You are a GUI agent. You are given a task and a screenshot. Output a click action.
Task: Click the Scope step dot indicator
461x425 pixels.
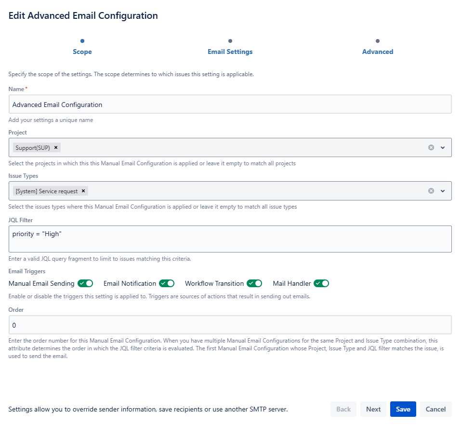point(82,41)
